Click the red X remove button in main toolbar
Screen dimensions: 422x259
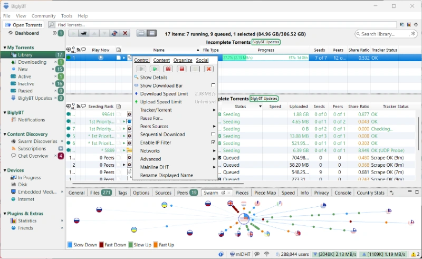(x=125, y=33)
